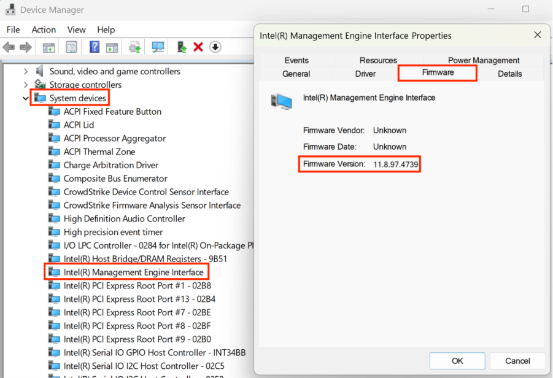This screenshot has width=553, height=378.
Task: Click the Back arrow in toolbar
Action: click(x=9, y=47)
